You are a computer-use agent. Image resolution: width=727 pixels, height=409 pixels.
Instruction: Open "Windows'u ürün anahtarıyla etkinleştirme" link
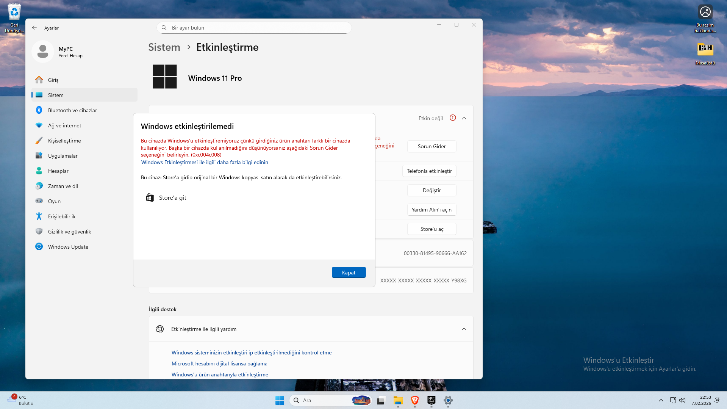pyautogui.click(x=220, y=375)
